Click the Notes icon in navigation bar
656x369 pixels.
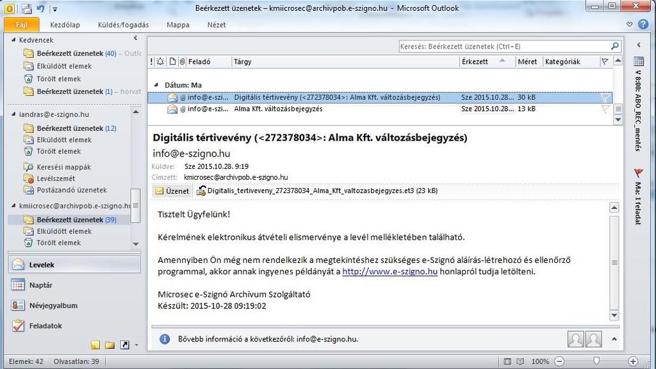click(x=95, y=345)
